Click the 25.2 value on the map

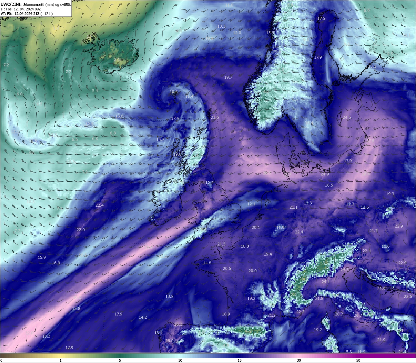[x=178, y=324]
